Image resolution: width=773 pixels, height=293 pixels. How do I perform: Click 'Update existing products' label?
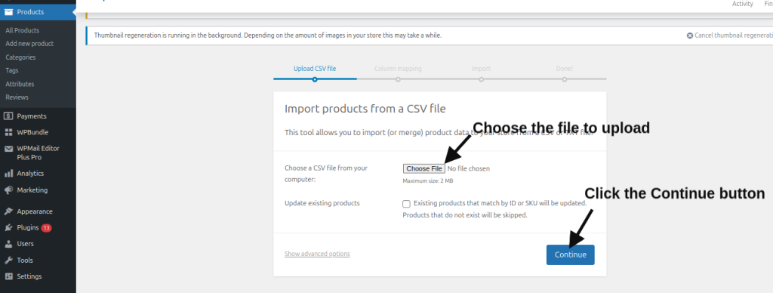point(322,203)
